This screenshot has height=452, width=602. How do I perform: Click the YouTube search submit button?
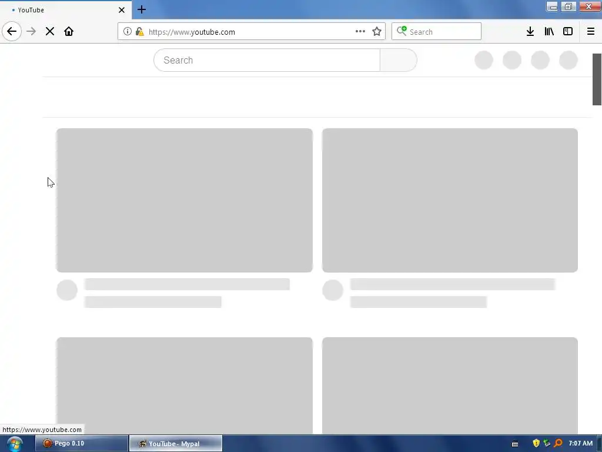[399, 61]
